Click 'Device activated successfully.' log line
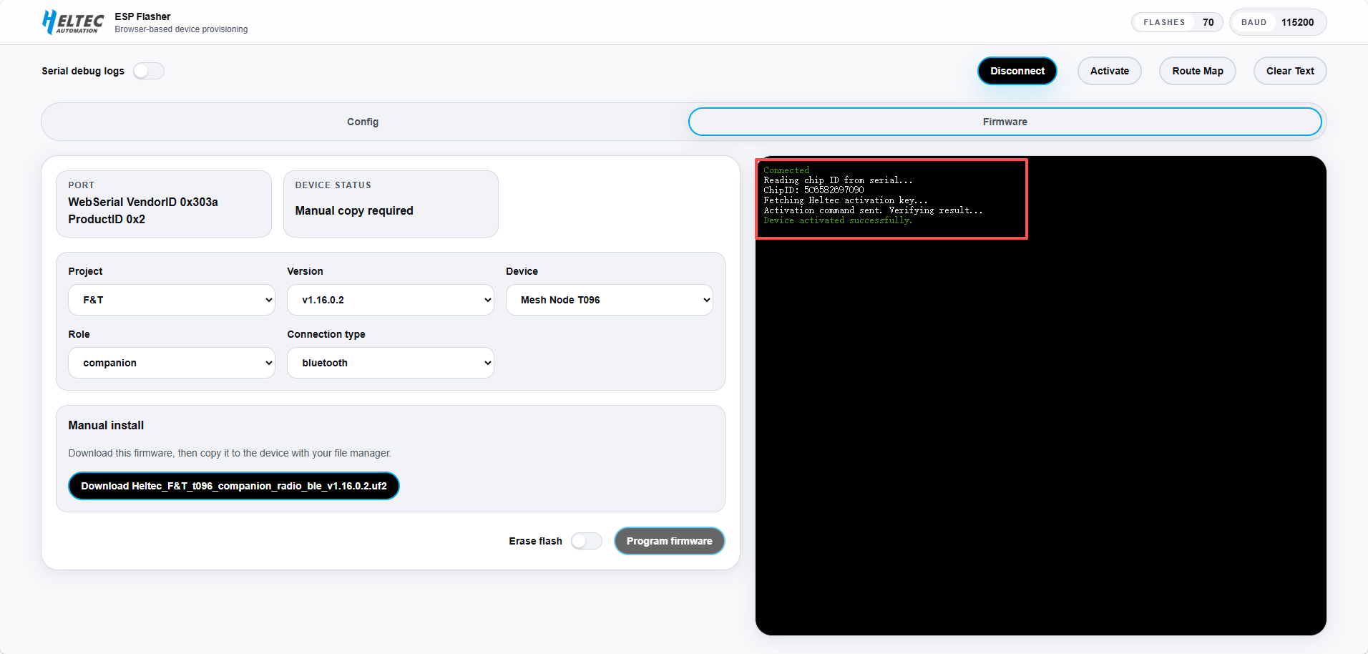This screenshot has width=1368, height=654. [838, 220]
